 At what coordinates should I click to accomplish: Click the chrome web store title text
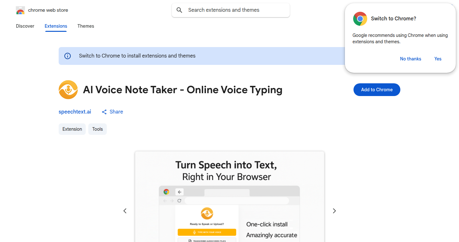point(48,10)
